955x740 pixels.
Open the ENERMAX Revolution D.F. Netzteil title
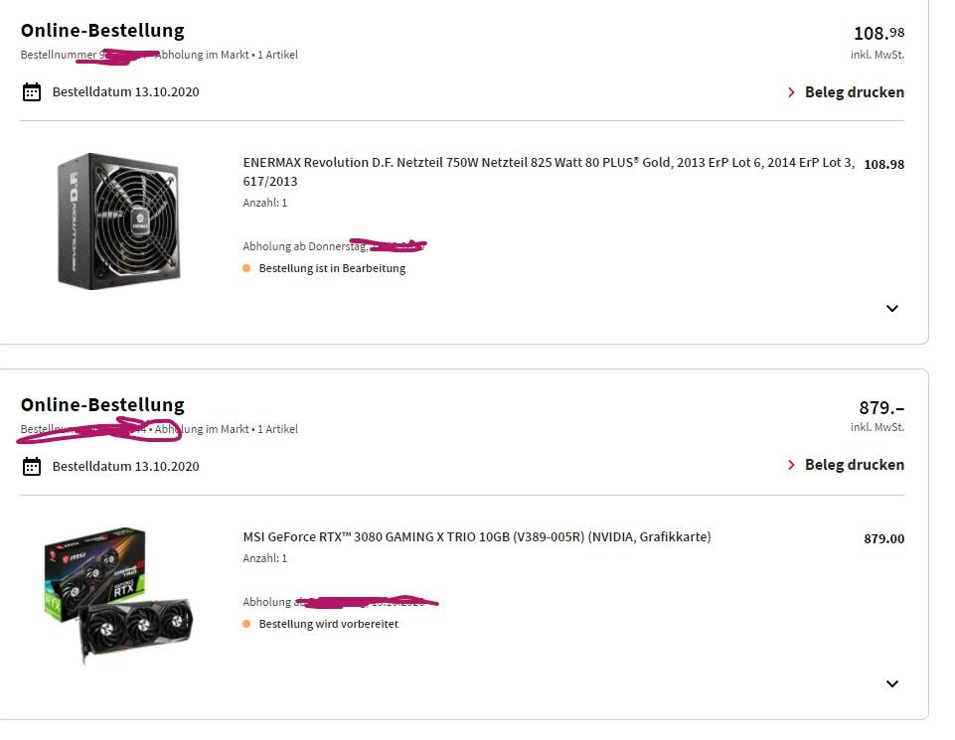(549, 172)
